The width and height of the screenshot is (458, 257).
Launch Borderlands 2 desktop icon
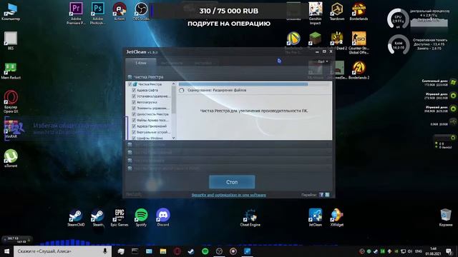point(359,70)
